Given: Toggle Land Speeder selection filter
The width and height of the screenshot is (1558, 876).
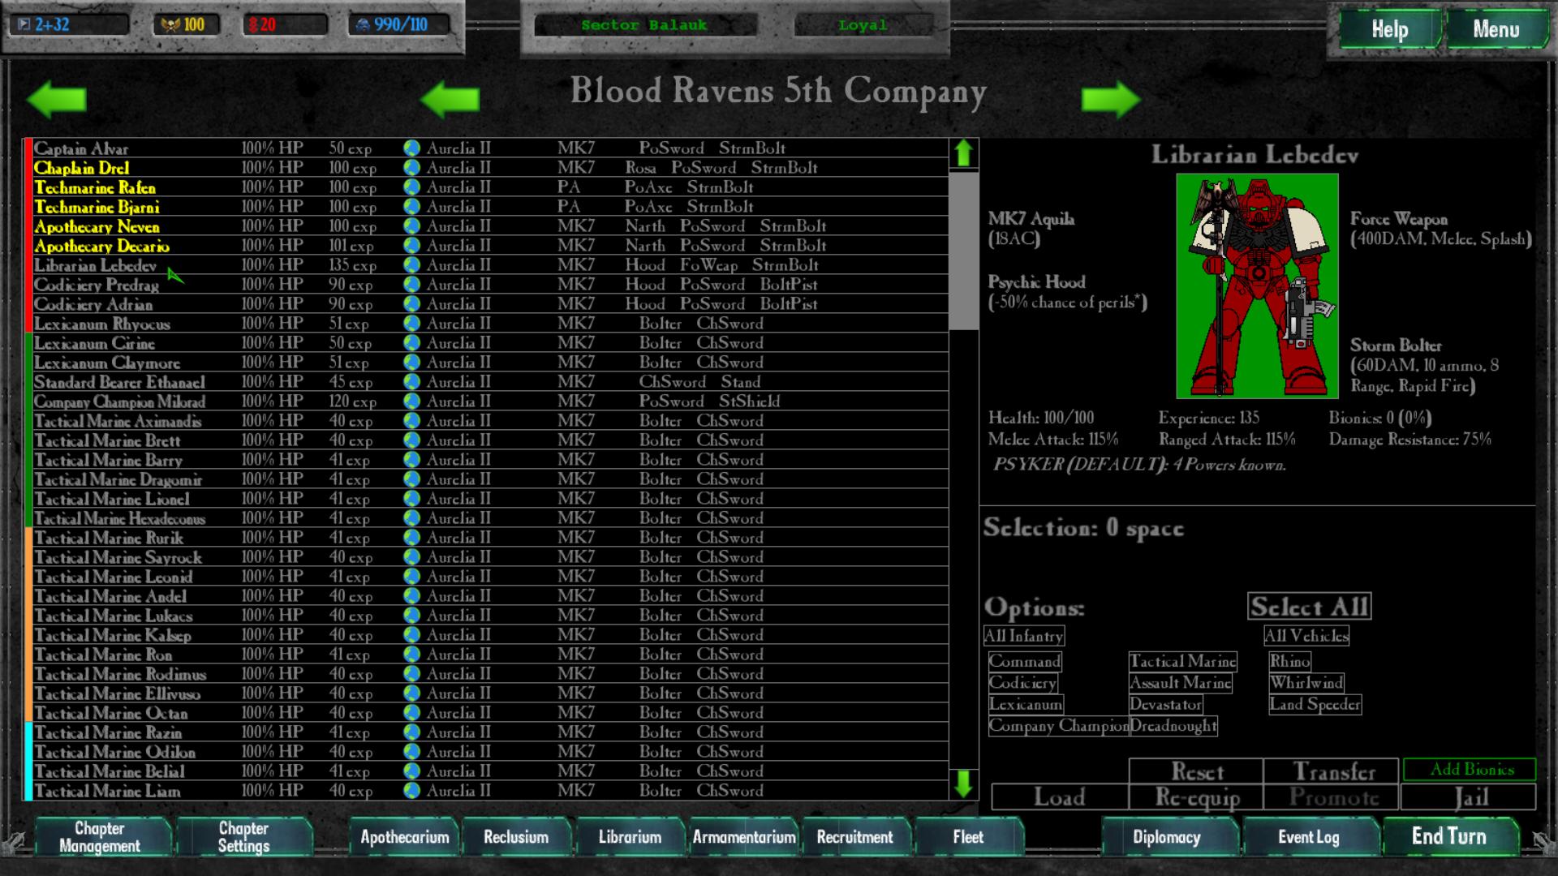Looking at the screenshot, I should tap(1315, 705).
